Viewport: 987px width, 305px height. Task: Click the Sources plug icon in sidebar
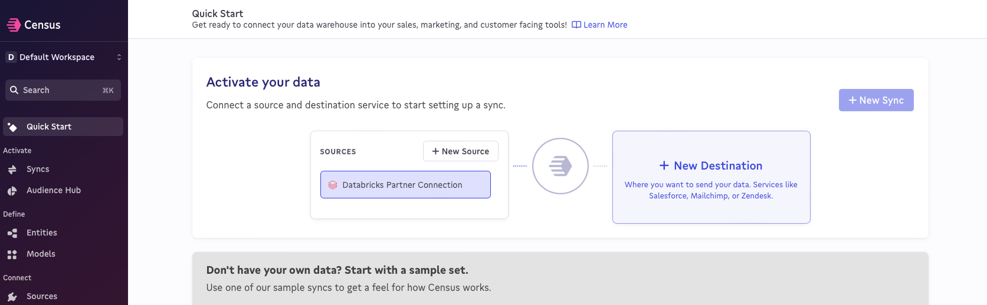12,297
